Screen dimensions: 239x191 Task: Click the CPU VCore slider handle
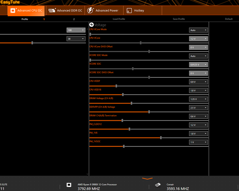(141, 43)
